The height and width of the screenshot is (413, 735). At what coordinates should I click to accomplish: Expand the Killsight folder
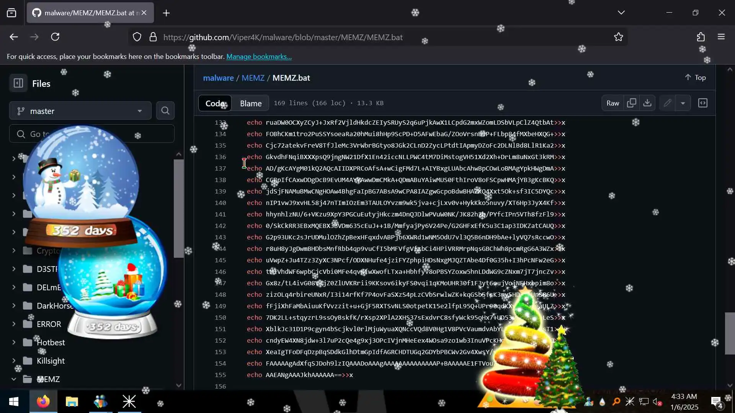point(14,361)
